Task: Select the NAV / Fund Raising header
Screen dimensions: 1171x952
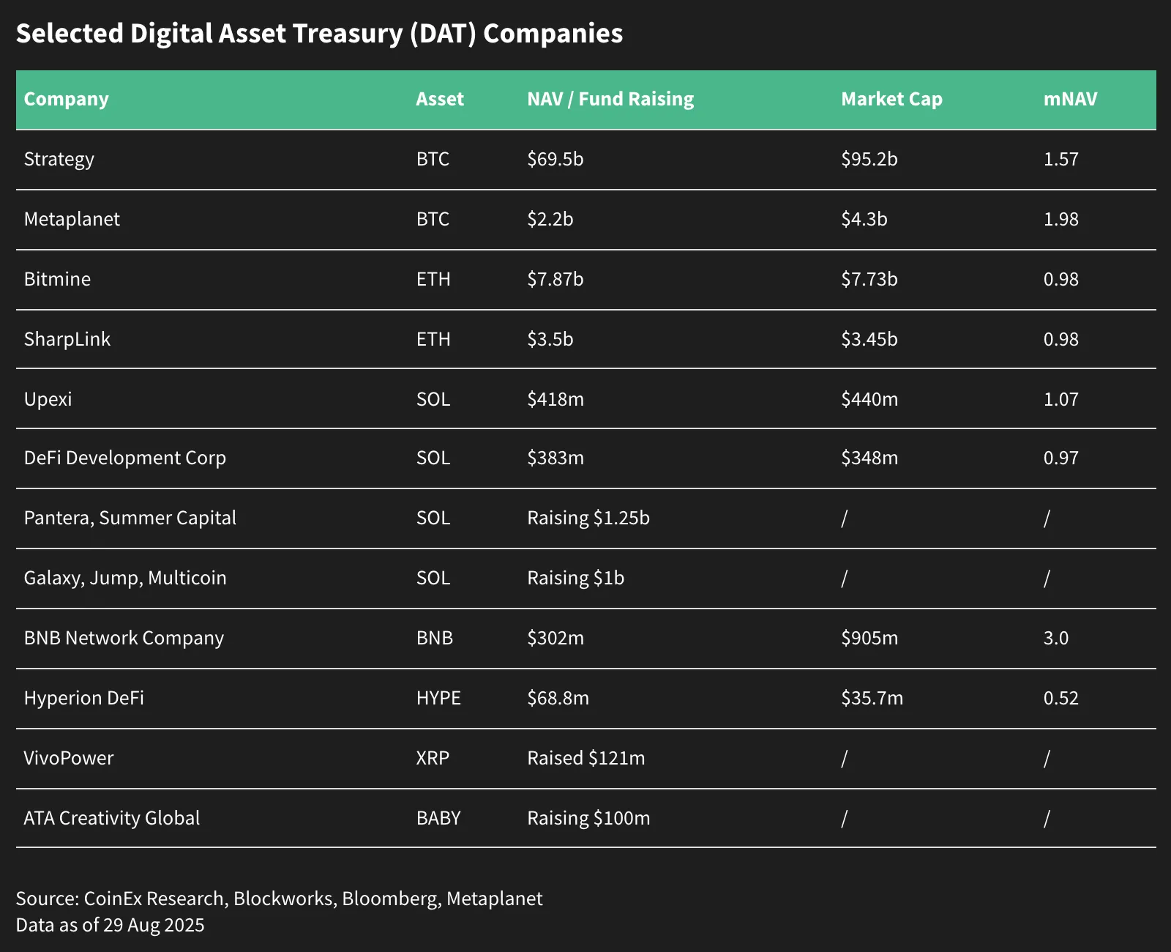Action: [610, 99]
